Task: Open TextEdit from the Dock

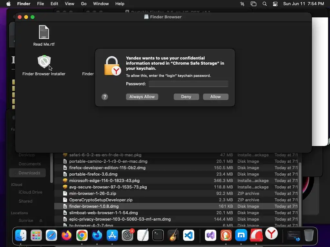Action: click(143, 235)
